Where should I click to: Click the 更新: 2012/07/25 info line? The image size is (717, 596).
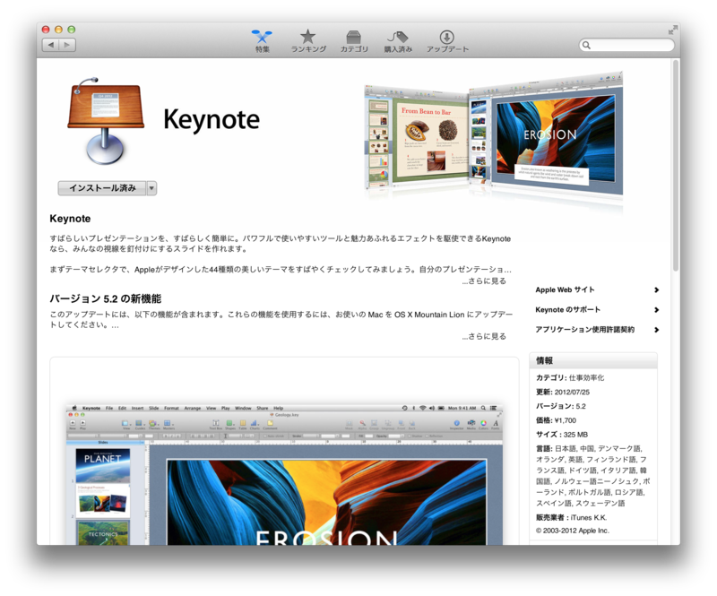point(563,392)
